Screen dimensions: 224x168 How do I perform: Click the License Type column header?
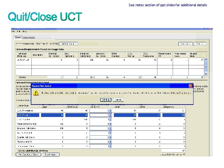(x=23, y=106)
